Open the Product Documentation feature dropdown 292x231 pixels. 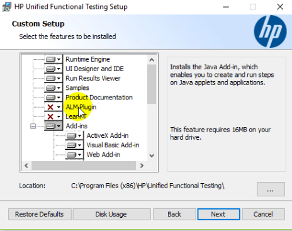[53, 98]
